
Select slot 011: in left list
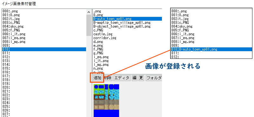[44, 53]
